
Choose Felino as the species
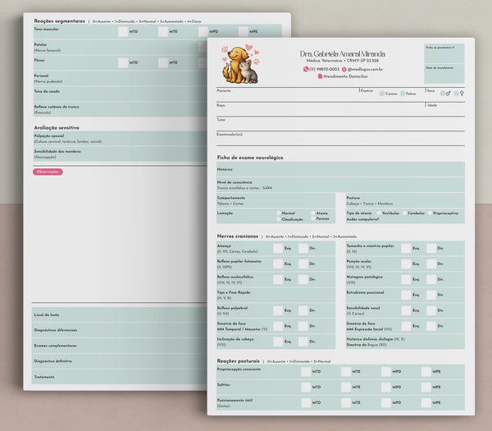[402, 94]
